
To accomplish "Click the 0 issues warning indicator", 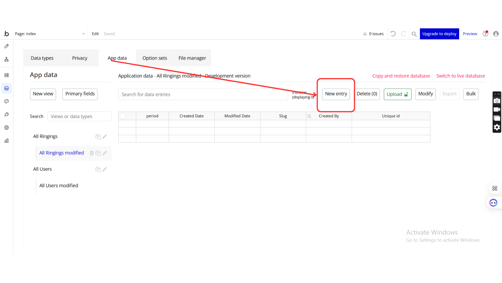I will click(373, 34).
